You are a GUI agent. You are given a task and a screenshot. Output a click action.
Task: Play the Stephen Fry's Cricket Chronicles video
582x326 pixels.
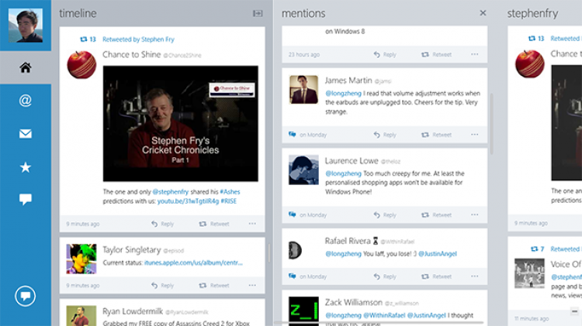(180, 124)
